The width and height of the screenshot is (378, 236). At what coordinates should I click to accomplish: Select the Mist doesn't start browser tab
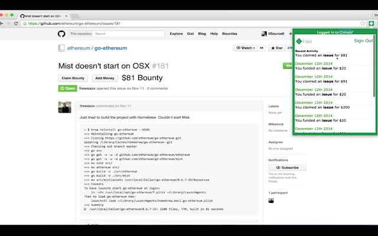pyautogui.click(x=43, y=16)
